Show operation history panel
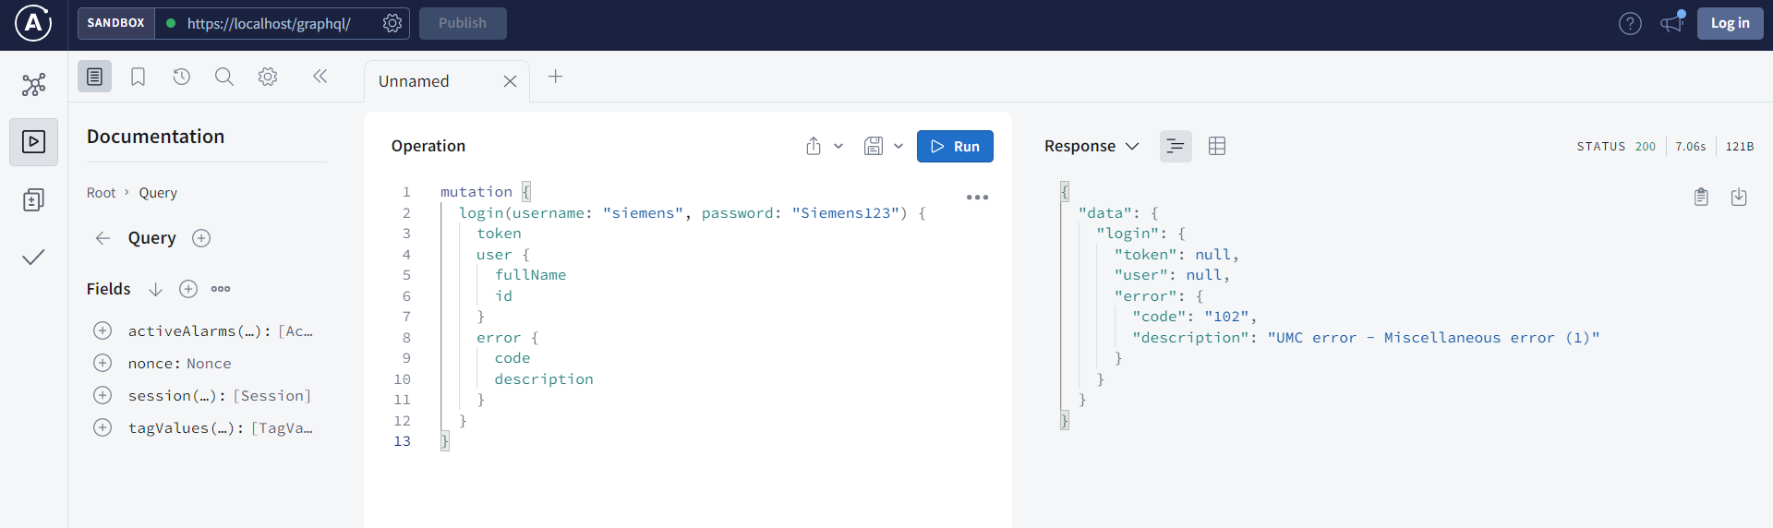The image size is (1773, 528). tap(181, 77)
